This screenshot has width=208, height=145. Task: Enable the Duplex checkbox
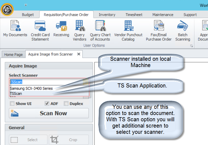(x=66, y=104)
